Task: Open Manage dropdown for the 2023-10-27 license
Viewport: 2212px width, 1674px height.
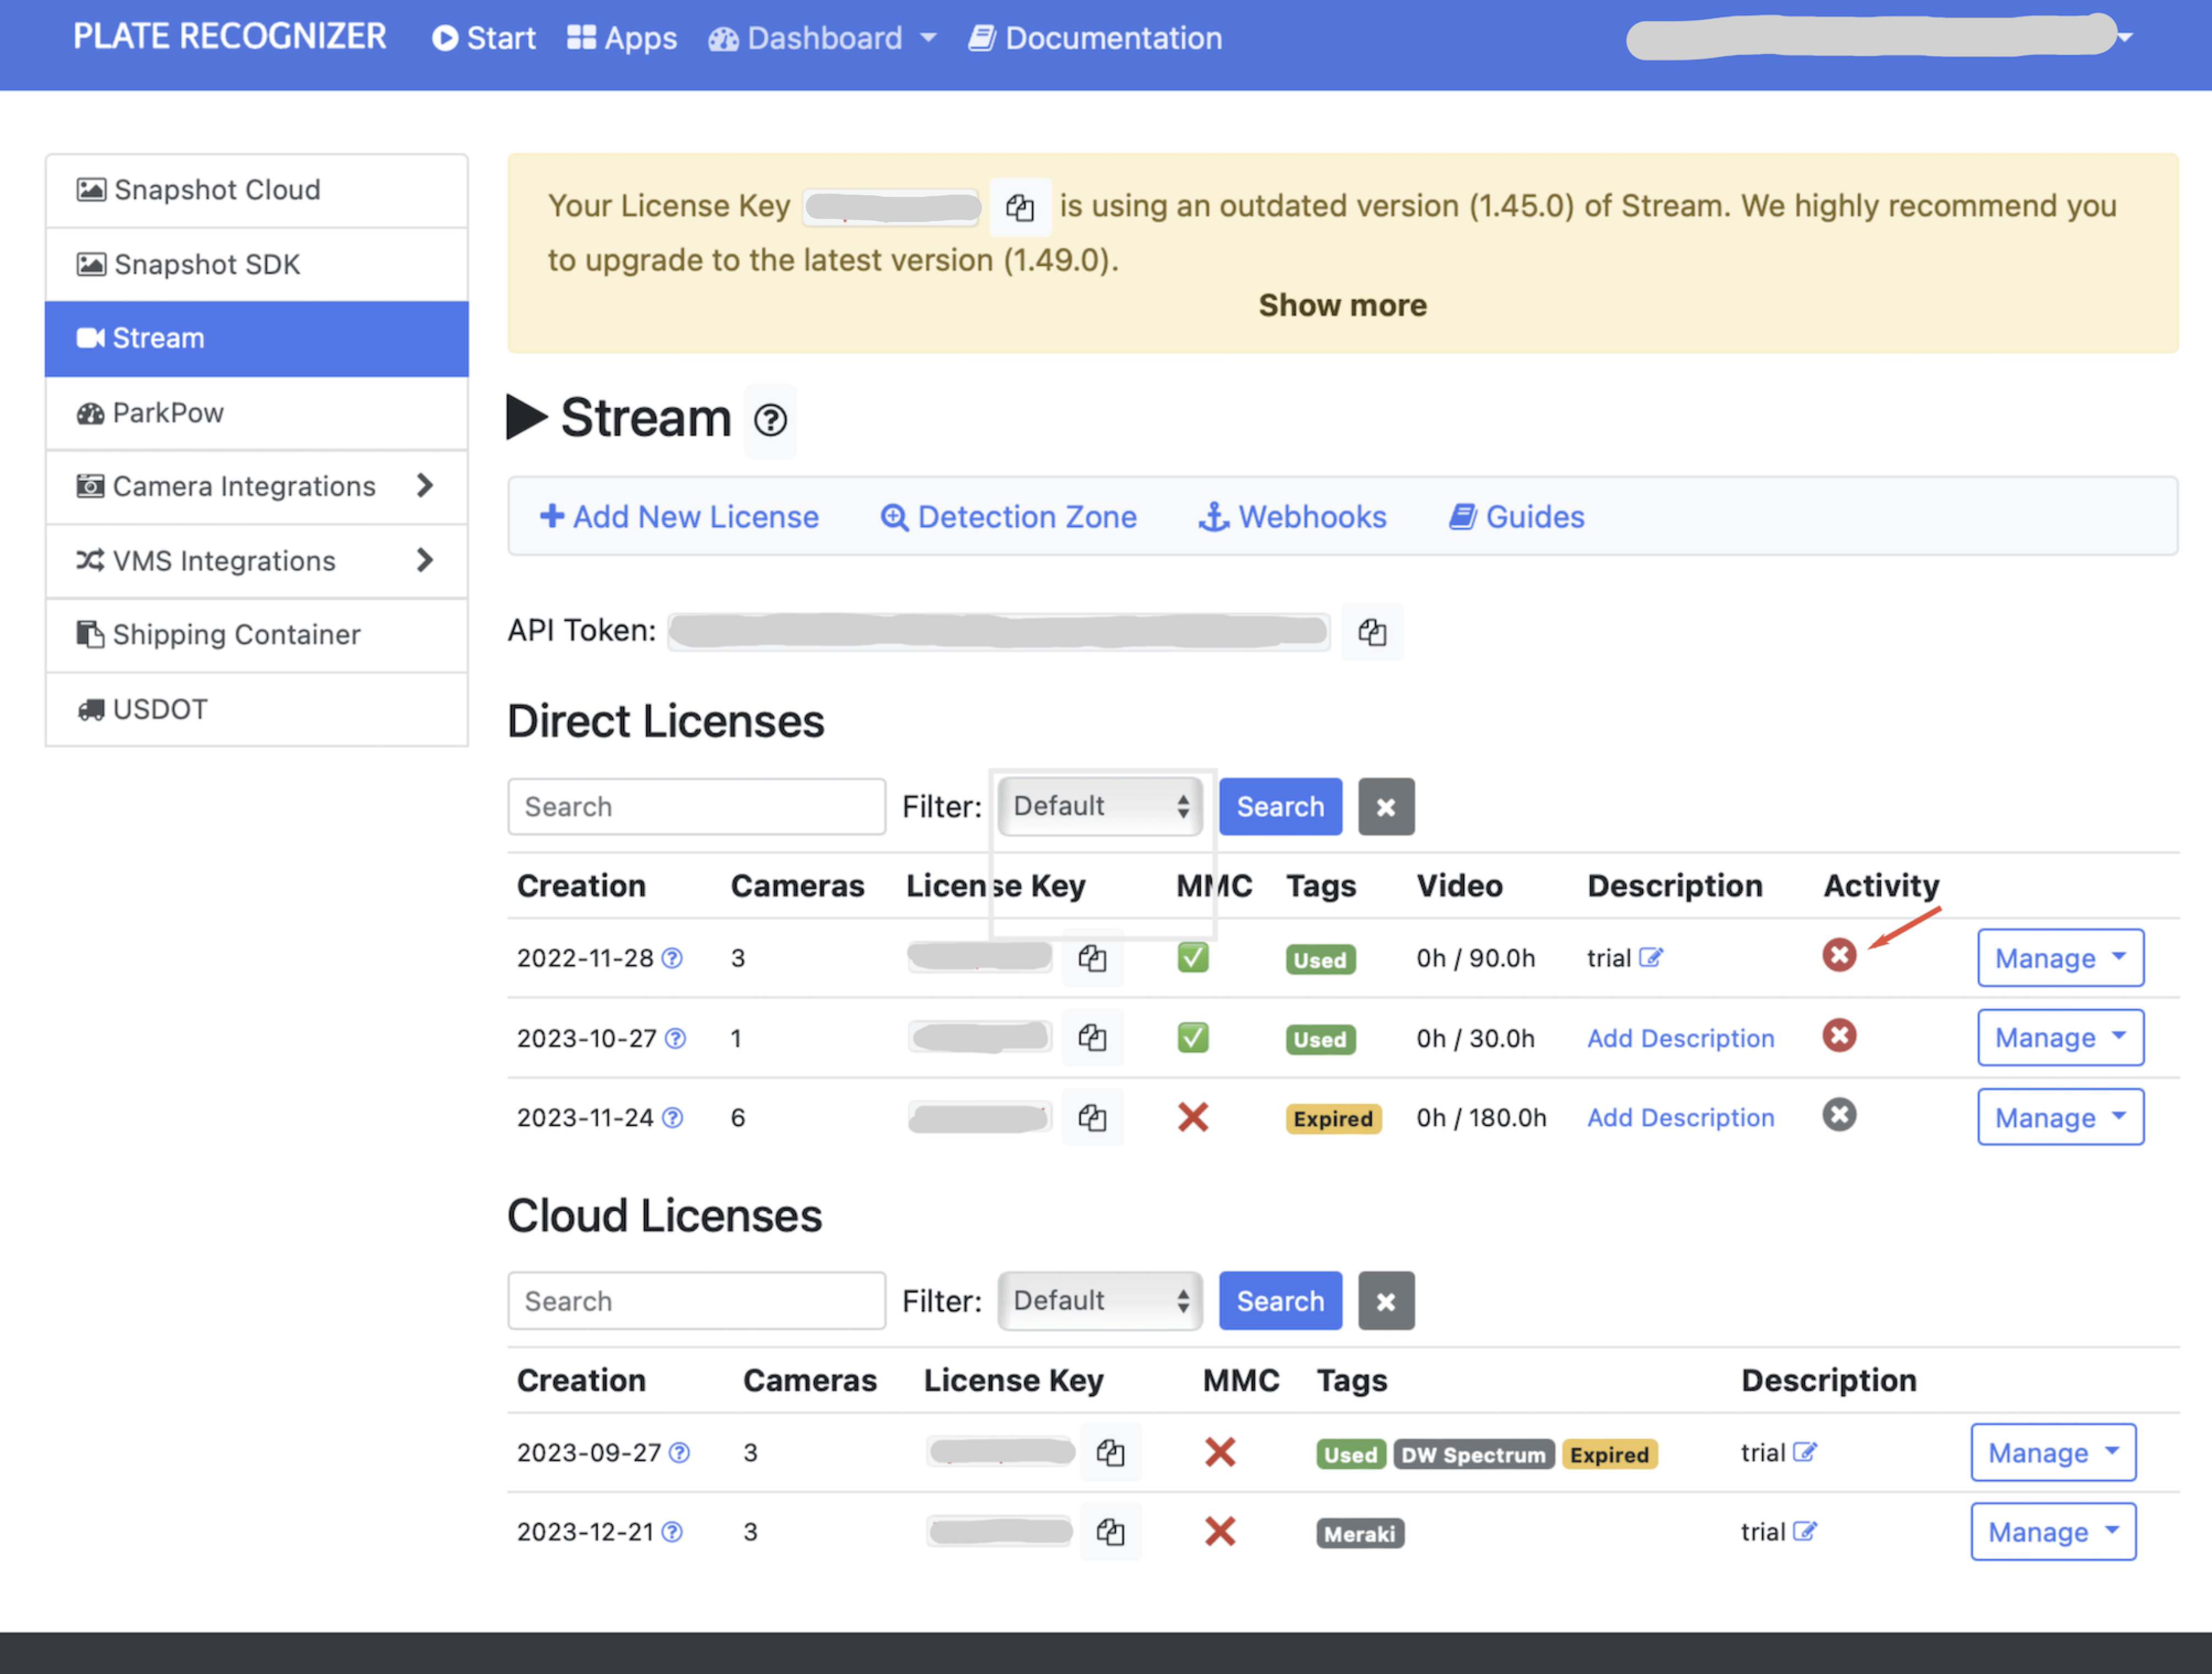Action: [x=2060, y=1038]
